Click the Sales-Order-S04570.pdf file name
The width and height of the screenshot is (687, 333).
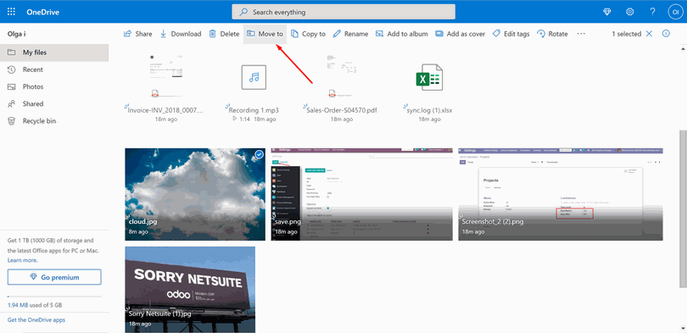[342, 110]
